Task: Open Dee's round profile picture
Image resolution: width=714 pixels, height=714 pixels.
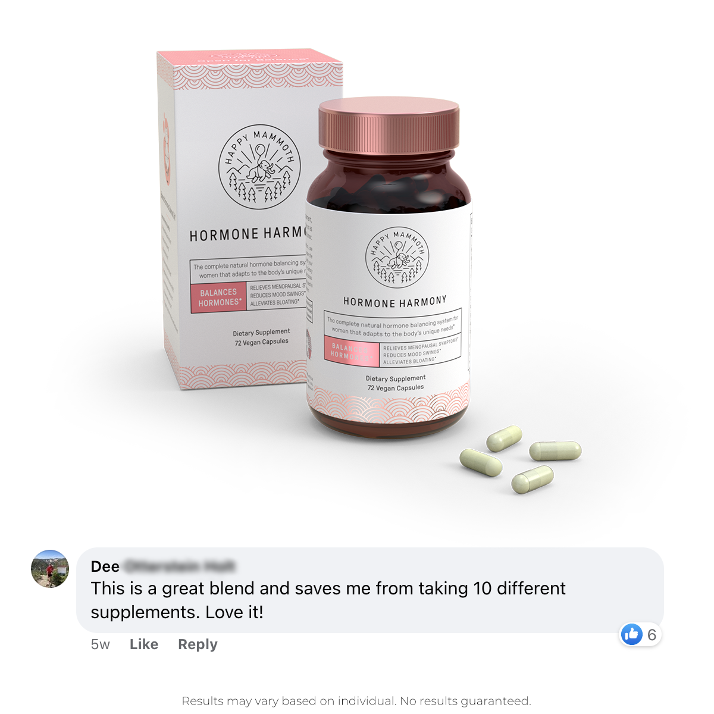Action: (50, 569)
